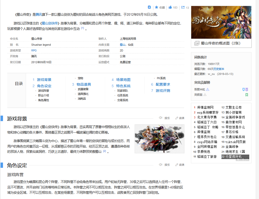Click the speaker 播报 icon beside 角色设定
This screenshot has height=199, width=259.
[161, 165]
